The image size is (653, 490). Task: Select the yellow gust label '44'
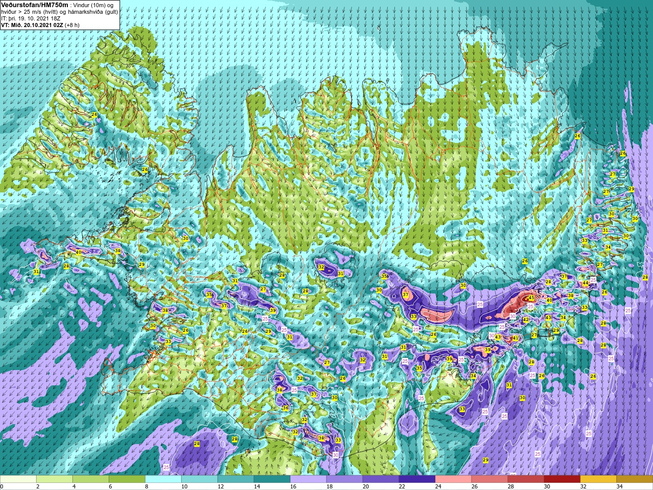(586, 283)
